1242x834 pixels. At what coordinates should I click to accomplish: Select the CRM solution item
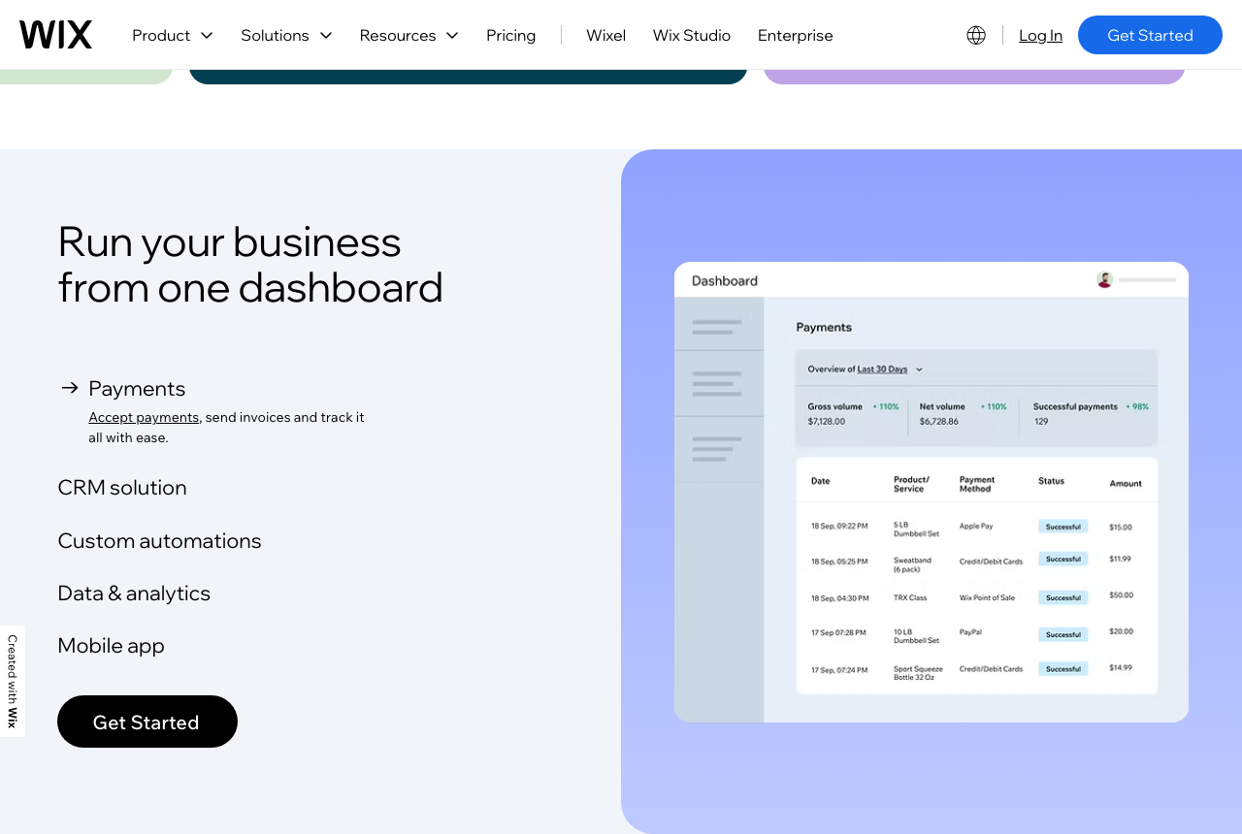122,488
